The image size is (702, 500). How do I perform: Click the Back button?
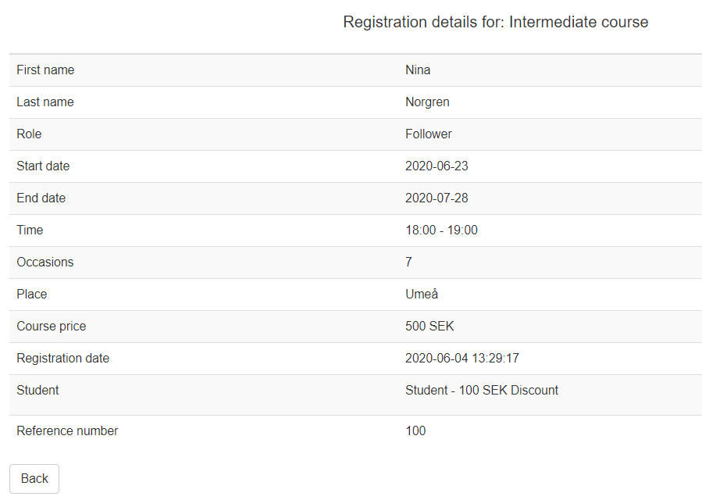(x=34, y=479)
